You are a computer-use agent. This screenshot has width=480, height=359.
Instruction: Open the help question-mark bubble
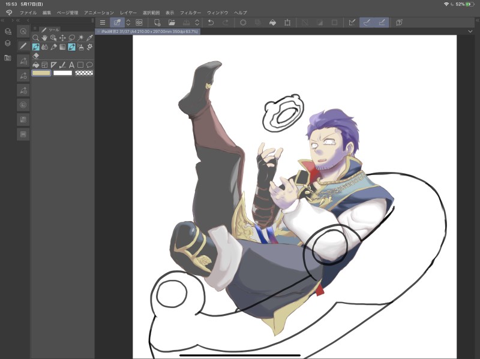point(399,22)
